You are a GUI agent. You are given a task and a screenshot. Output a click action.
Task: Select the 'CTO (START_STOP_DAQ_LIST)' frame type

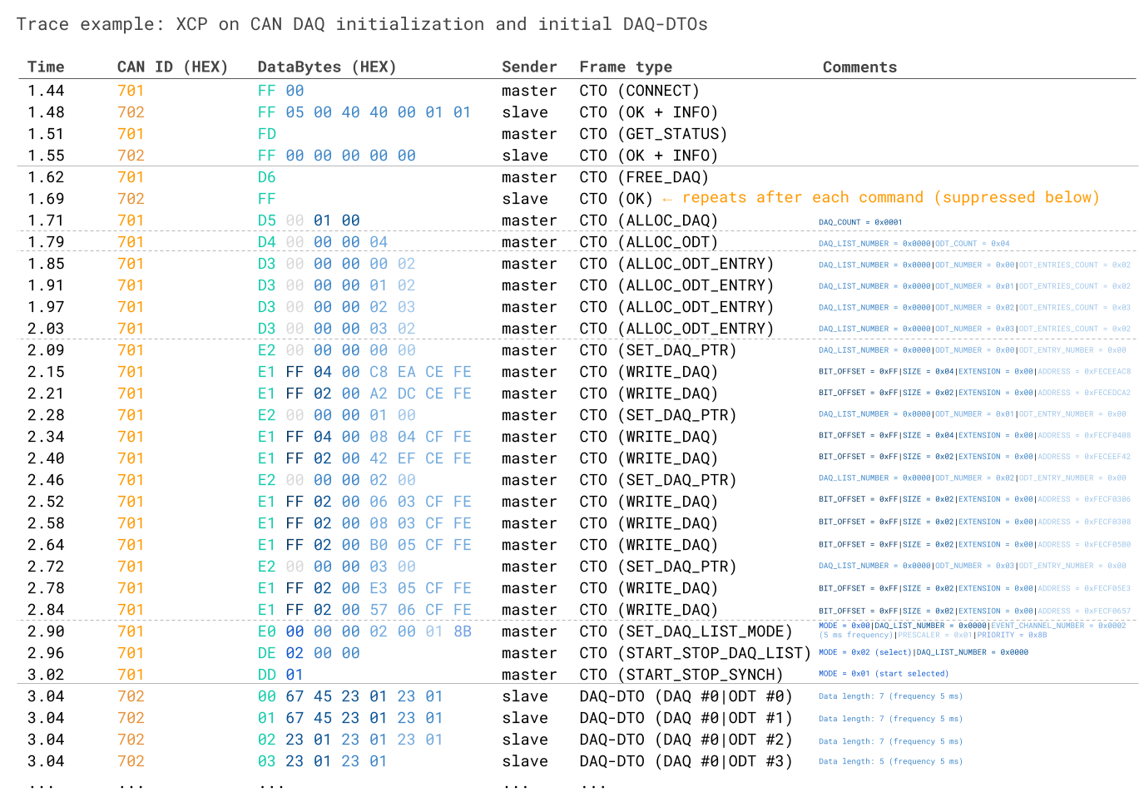pos(695,653)
